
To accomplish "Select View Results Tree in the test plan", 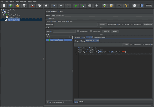I will (14, 20).
